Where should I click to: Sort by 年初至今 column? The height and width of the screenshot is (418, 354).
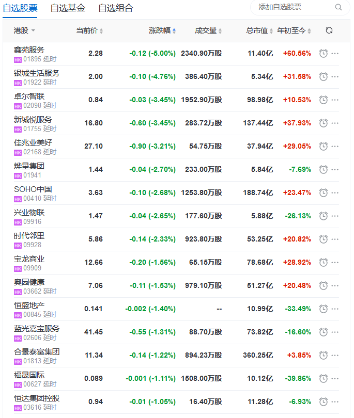pos(294,30)
